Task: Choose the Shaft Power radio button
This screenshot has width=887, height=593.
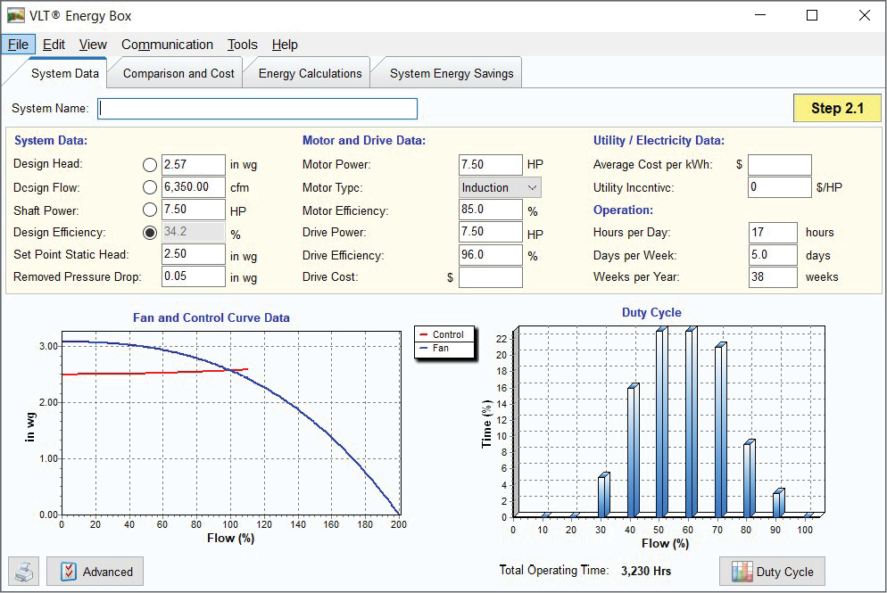Action: (x=150, y=210)
